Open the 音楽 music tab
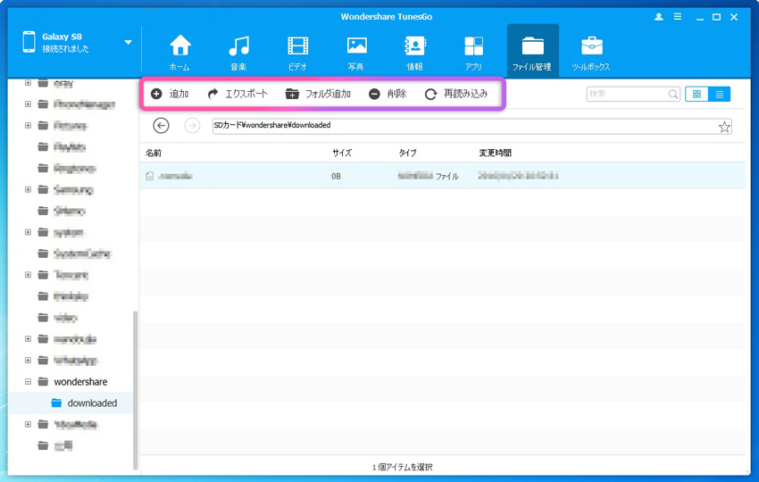 (x=238, y=53)
